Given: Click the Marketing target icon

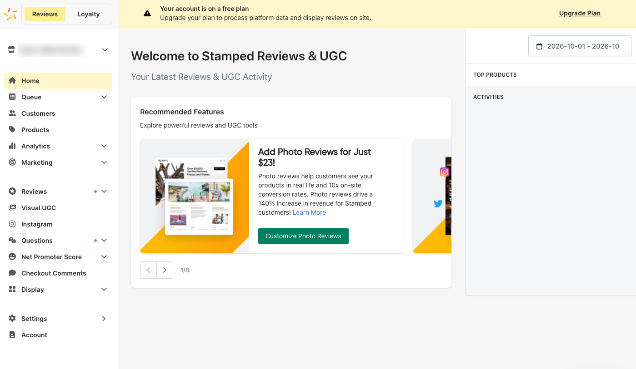Looking at the screenshot, I should pos(12,162).
